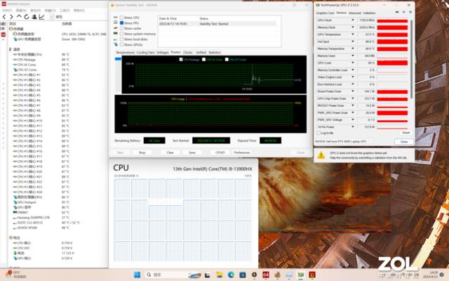Click the temperature section thermometer icon

coord(11,49)
